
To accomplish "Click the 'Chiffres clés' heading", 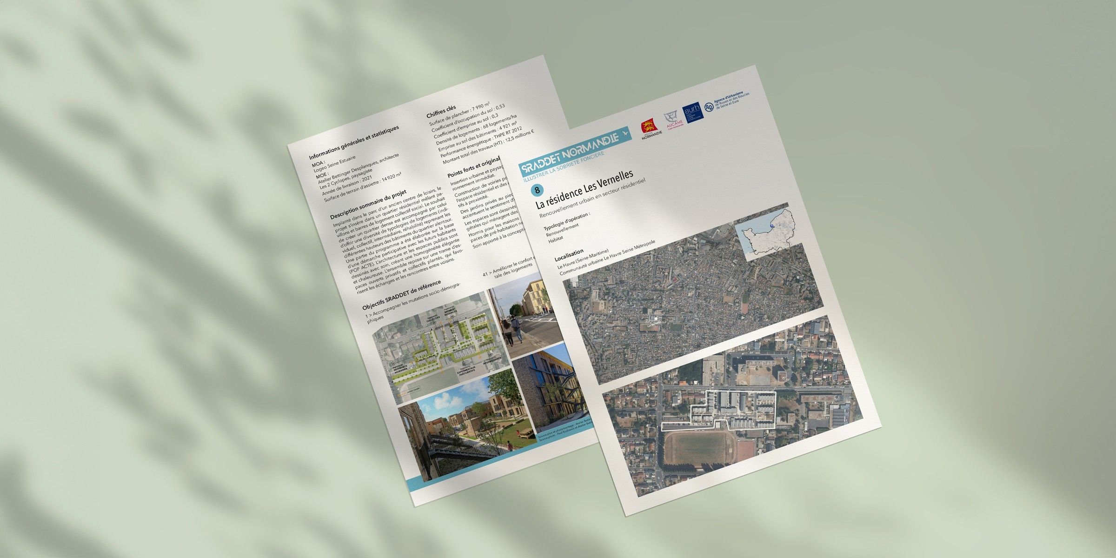I will tap(441, 111).
